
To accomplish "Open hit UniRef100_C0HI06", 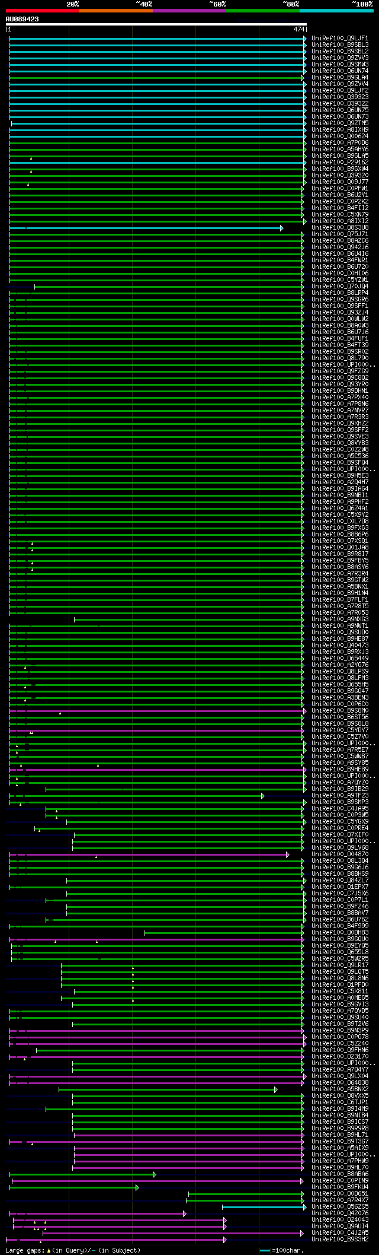I will 340,274.
